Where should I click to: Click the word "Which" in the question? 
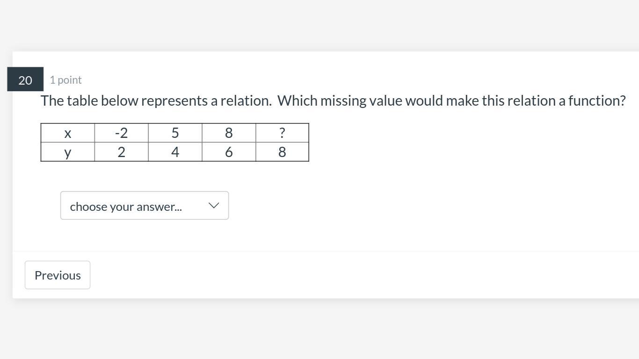point(298,101)
